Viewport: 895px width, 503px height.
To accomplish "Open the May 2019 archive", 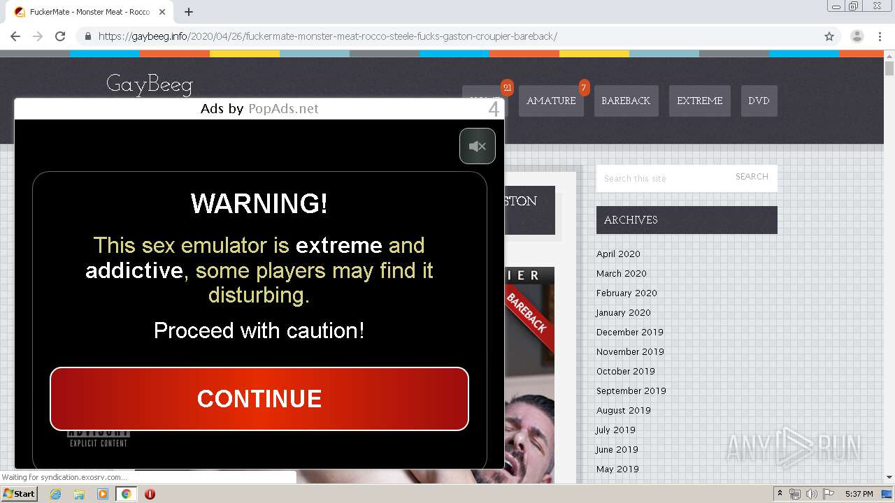I will 617,469.
